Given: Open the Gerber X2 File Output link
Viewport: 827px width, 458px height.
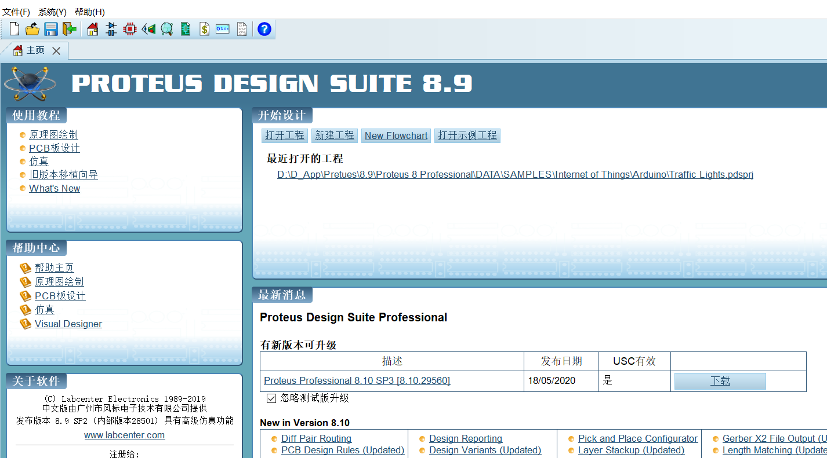Looking at the screenshot, I should click(x=775, y=439).
